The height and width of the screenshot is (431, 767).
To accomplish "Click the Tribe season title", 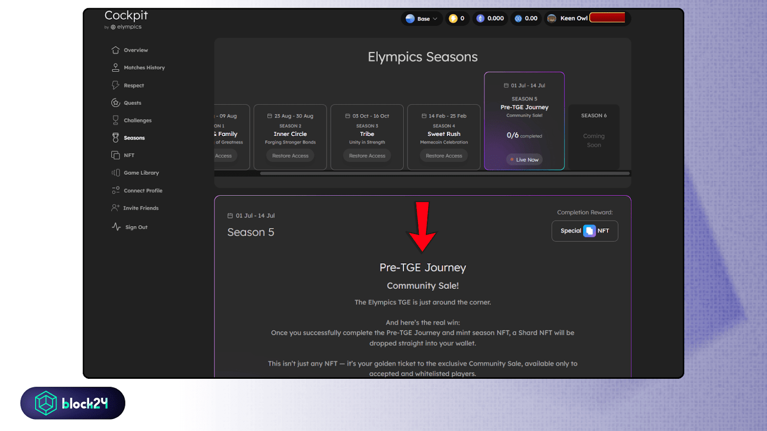I will 367,134.
